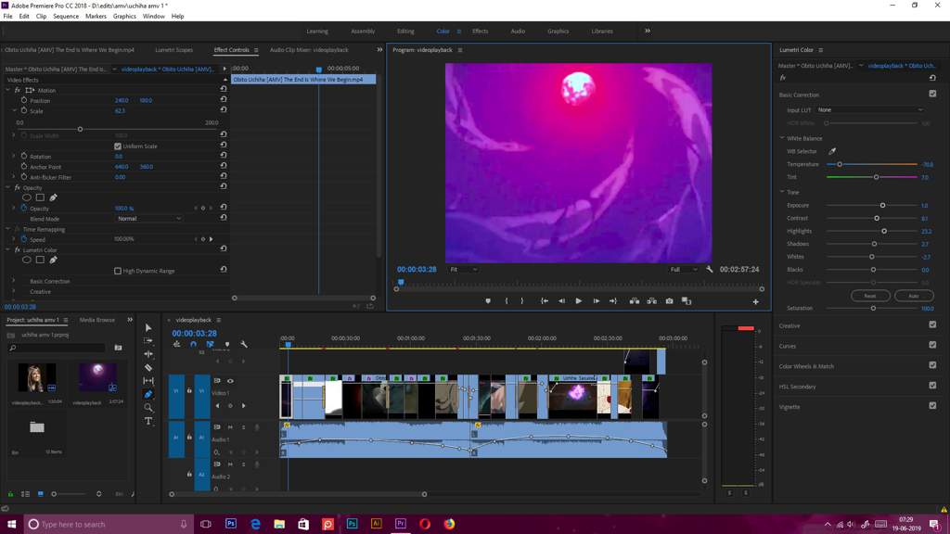The width and height of the screenshot is (950, 534).
Task: Switch to the Editing workspace
Action: coord(405,31)
